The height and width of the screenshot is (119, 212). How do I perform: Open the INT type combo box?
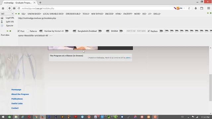tap(7, 14)
